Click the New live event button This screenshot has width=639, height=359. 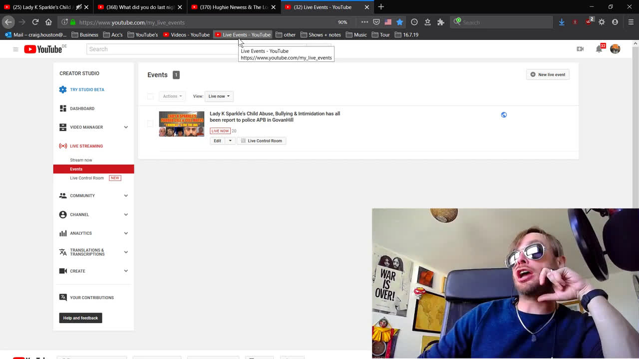pos(548,75)
